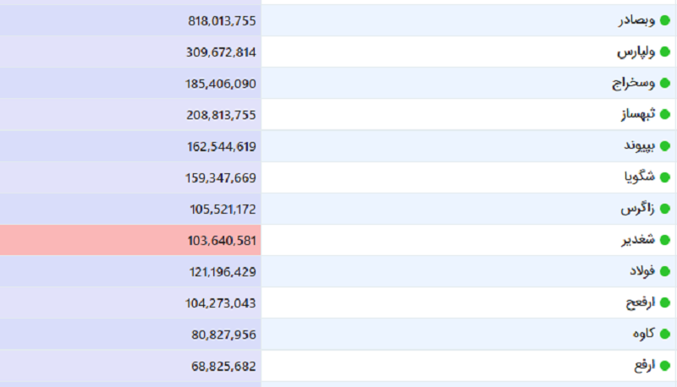Viewport: 677px width, 387px height.
Task: Click the green dot beside وبصادر
Action: pos(665,20)
